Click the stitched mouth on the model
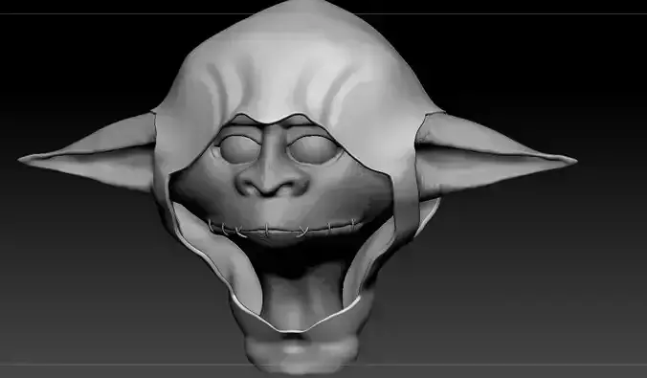This screenshot has height=378, width=647. (283, 229)
